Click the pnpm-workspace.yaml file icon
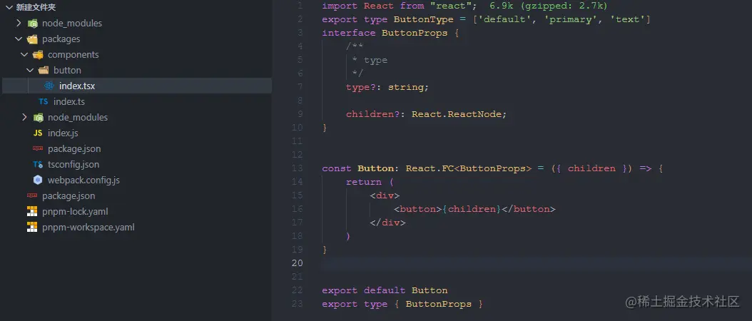This screenshot has width=752, height=321. [32, 227]
